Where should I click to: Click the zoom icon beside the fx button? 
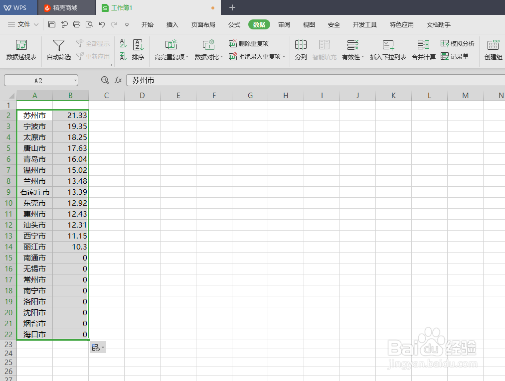pos(105,80)
